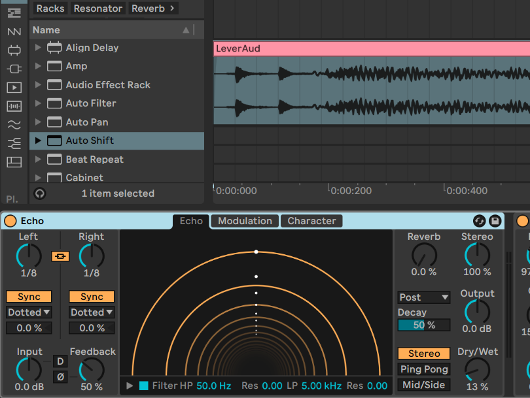Select the Auto Pan browser item
The height and width of the screenshot is (398, 530).
pos(116,122)
